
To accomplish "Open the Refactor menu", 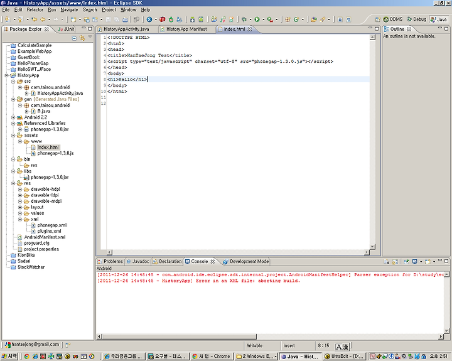I will click(x=35, y=10).
